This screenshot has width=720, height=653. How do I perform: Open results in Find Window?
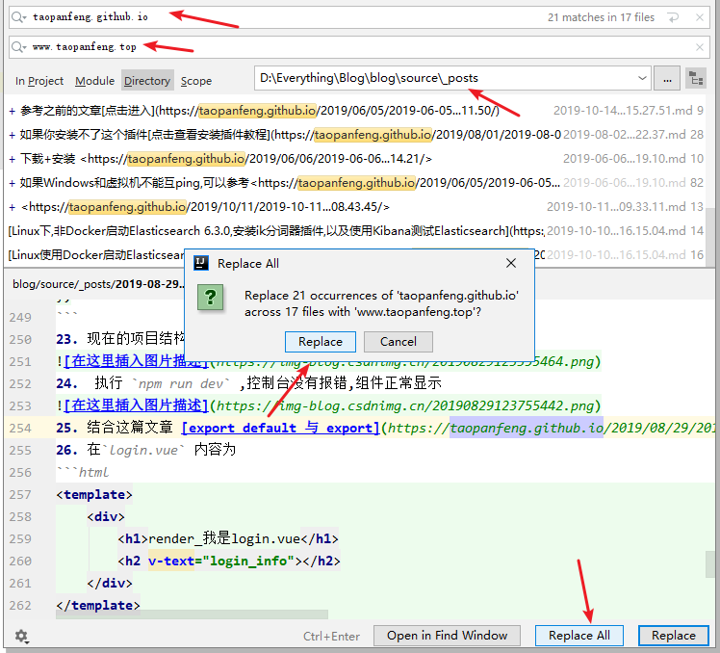point(447,636)
